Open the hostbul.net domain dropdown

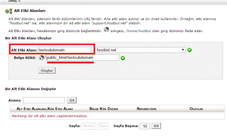140,50
